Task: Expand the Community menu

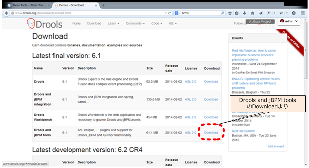Action: (135, 24)
